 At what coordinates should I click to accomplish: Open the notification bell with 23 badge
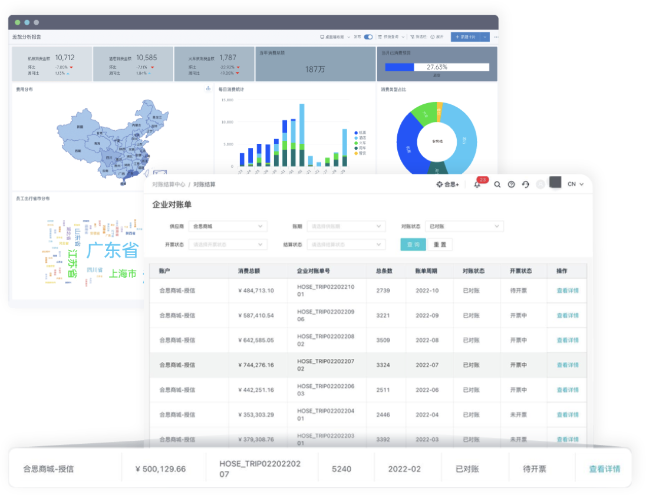click(x=477, y=184)
